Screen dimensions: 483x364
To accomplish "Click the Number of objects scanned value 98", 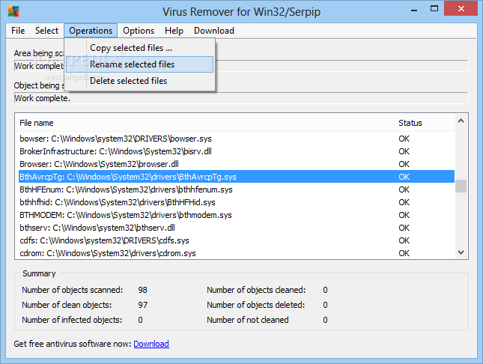I will coord(142,290).
